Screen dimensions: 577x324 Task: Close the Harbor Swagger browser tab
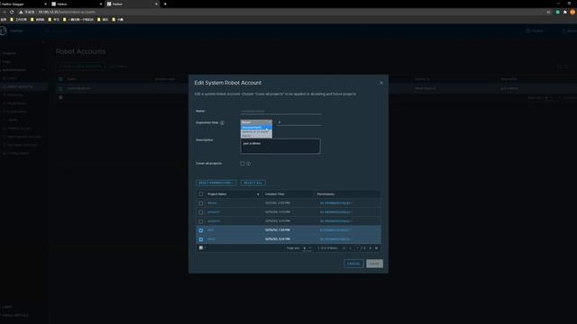pyautogui.click(x=46, y=4)
